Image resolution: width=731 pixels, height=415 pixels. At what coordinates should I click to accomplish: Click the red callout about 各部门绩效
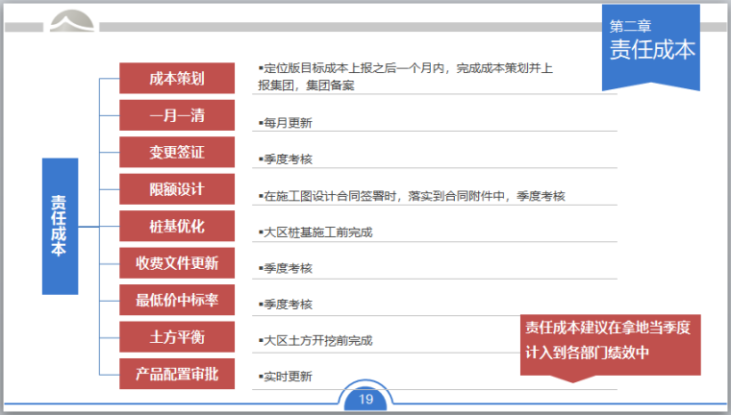click(x=609, y=340)
